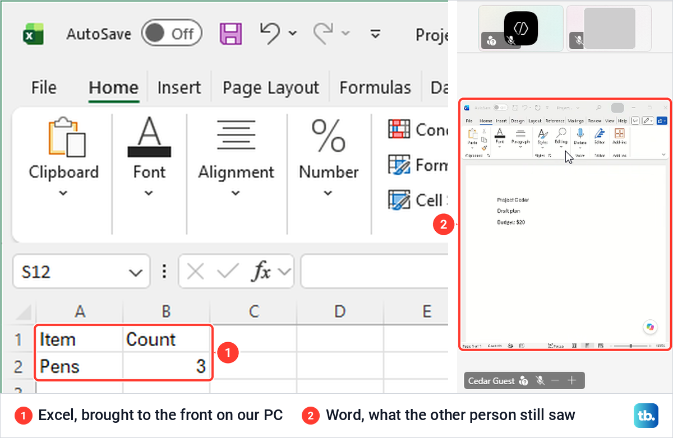The width and height of the screenshot is (673, 438).
Task: Click the muted mic icon beside Cedar Guest
Action: point(540,381)
